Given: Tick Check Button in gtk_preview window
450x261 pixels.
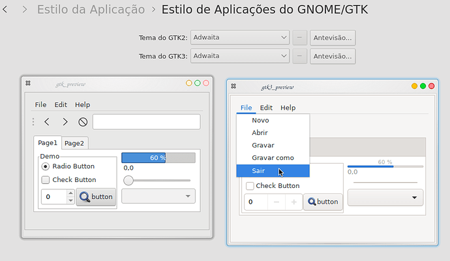Looking at the screenshot, I should 69,179.
